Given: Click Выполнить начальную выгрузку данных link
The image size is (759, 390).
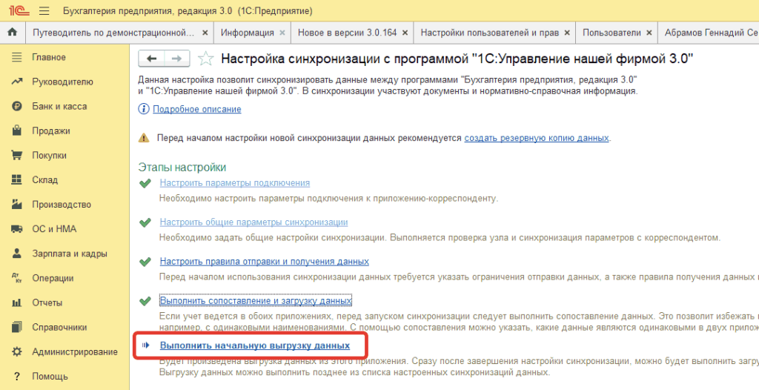Looking at the screenshot, I should click(x=255, y=346).
